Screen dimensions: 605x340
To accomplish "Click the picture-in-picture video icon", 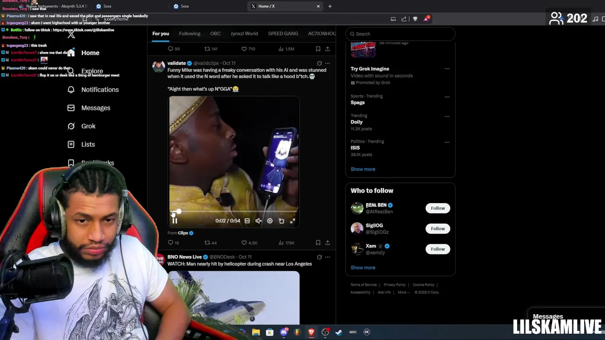I will point(281,221).
